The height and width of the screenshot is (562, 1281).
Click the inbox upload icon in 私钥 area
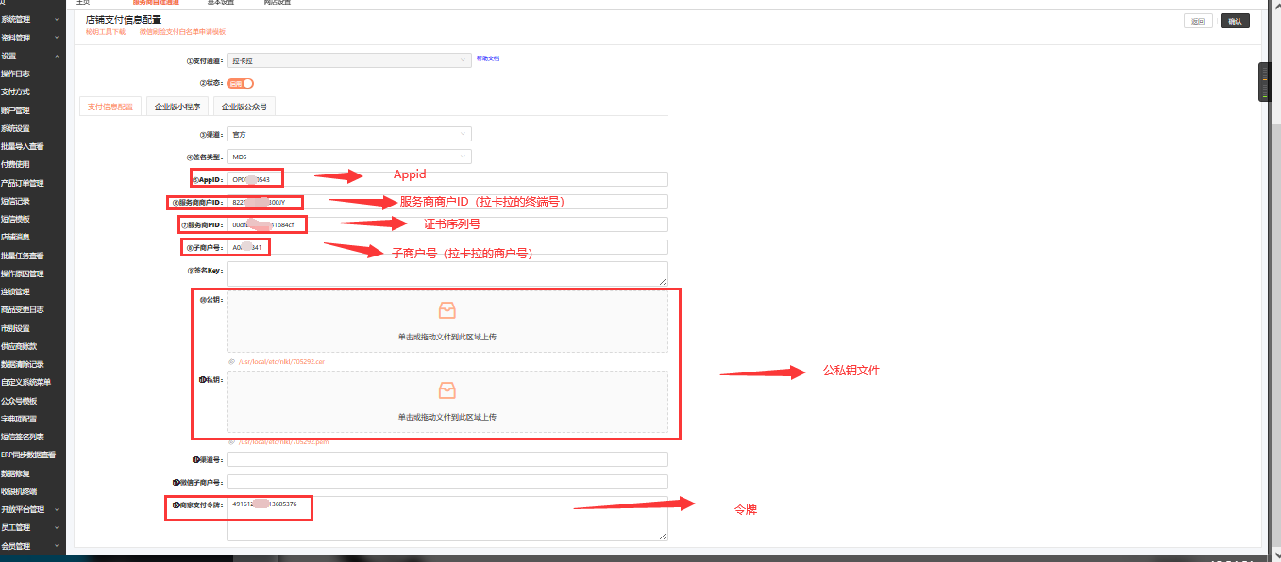[447, 390]
